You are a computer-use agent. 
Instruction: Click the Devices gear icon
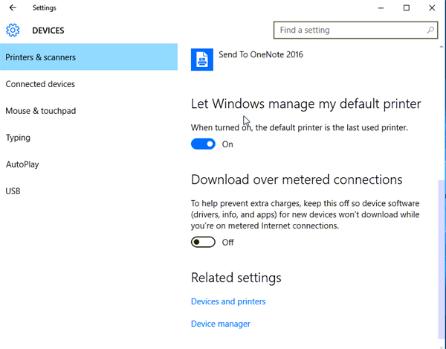(13, 31)
